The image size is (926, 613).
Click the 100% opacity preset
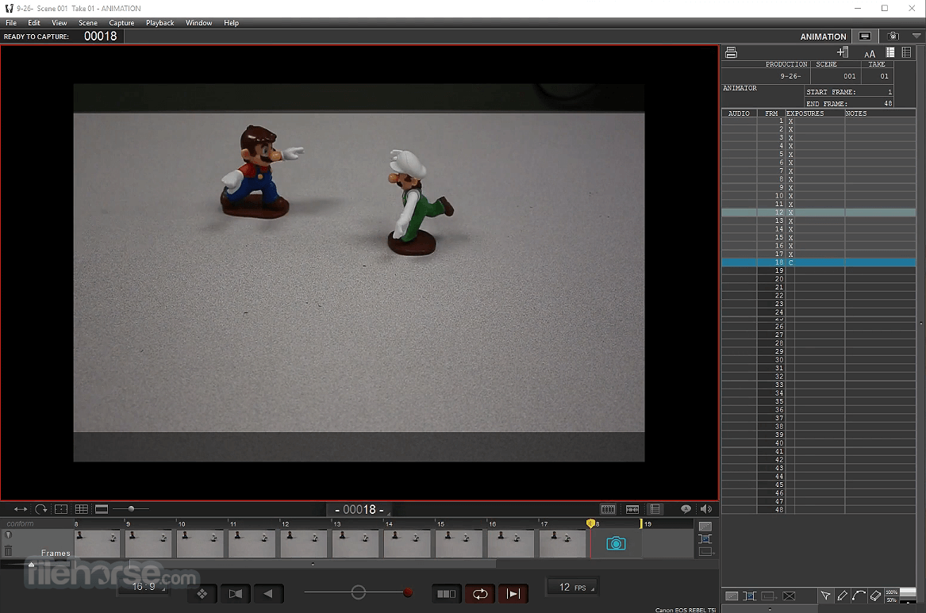click(891, 592)
